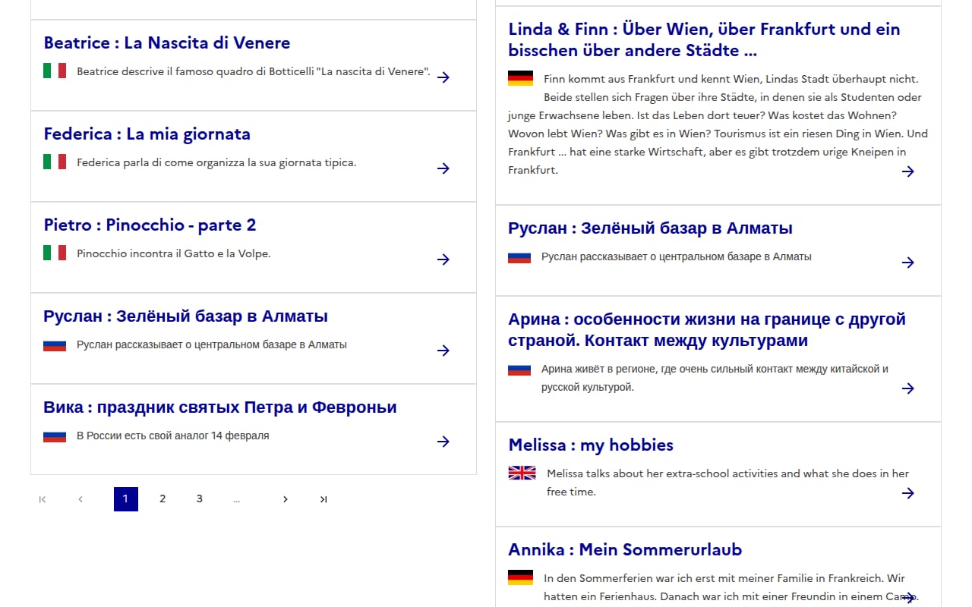Open Руслан Зелёный базар title in right column
The height and width of the screenshot is (607, 972).
[650, 228]
